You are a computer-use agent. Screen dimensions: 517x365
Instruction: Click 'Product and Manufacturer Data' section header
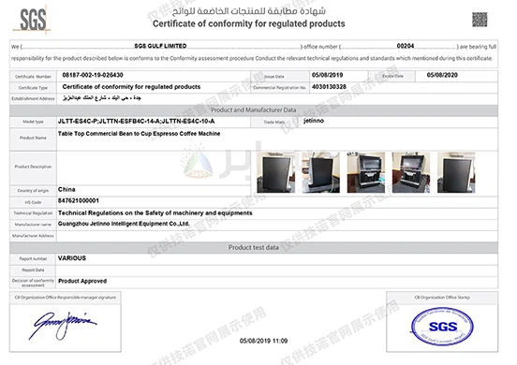pyautogui.click(x=254, y=110)
